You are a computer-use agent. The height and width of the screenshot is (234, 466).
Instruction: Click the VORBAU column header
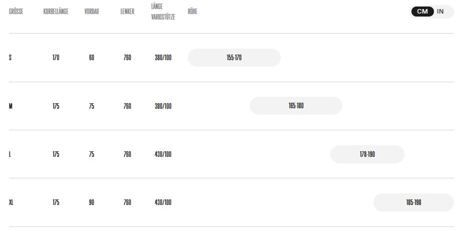[x=92, y=12]
